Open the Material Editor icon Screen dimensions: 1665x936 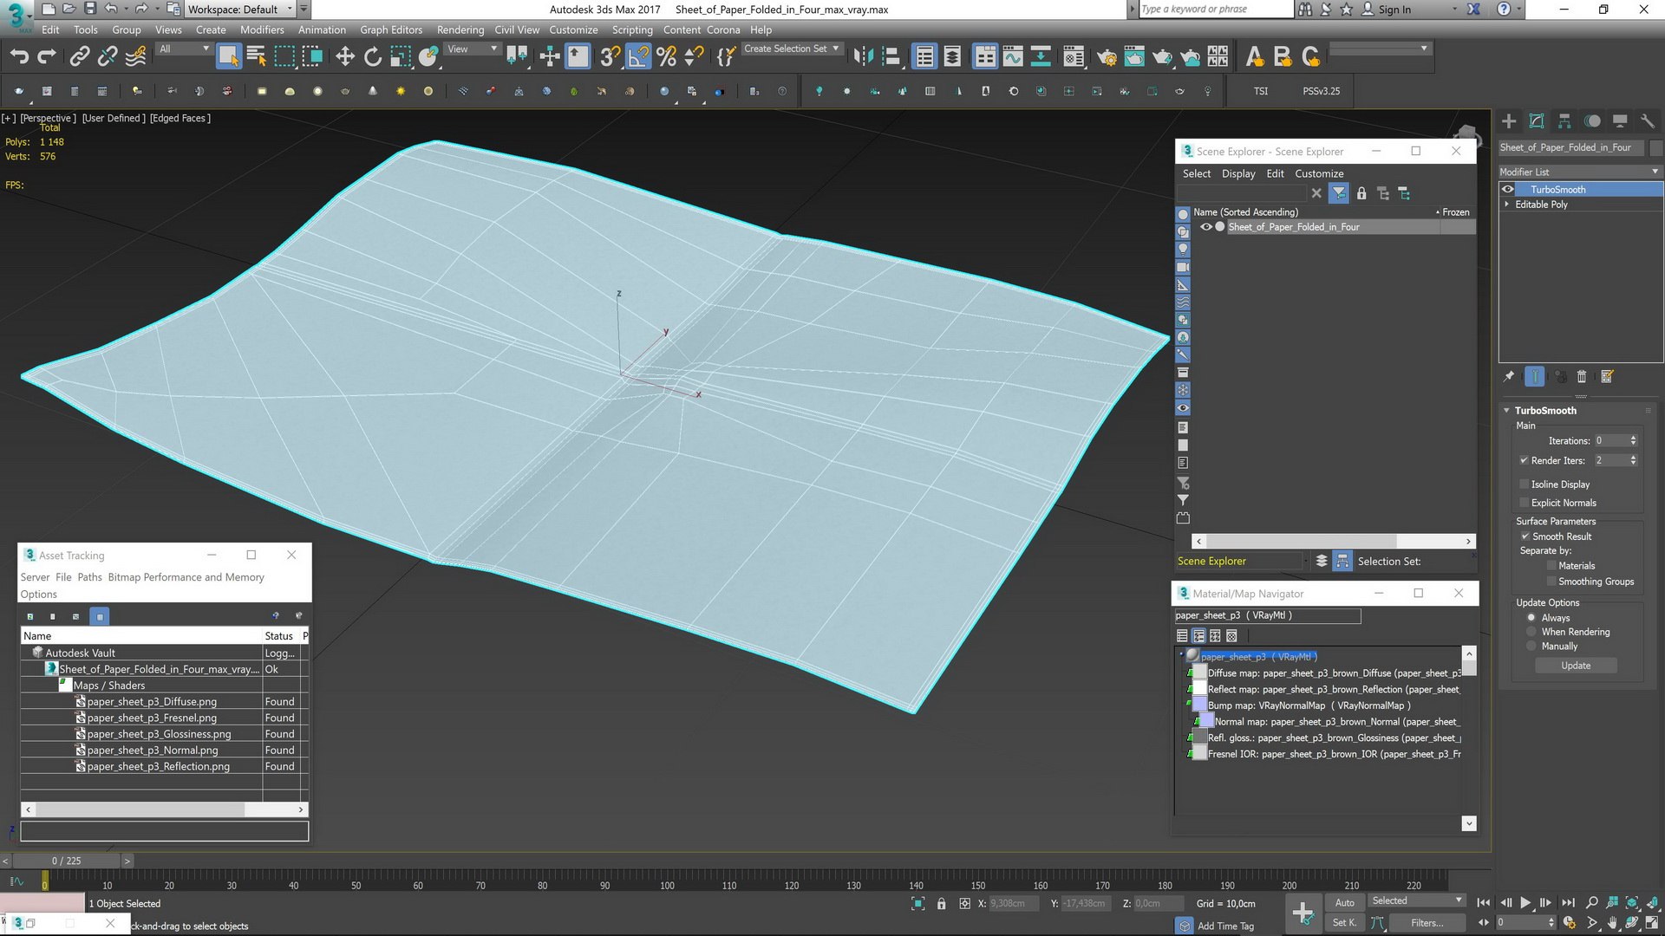[1073, 57]
